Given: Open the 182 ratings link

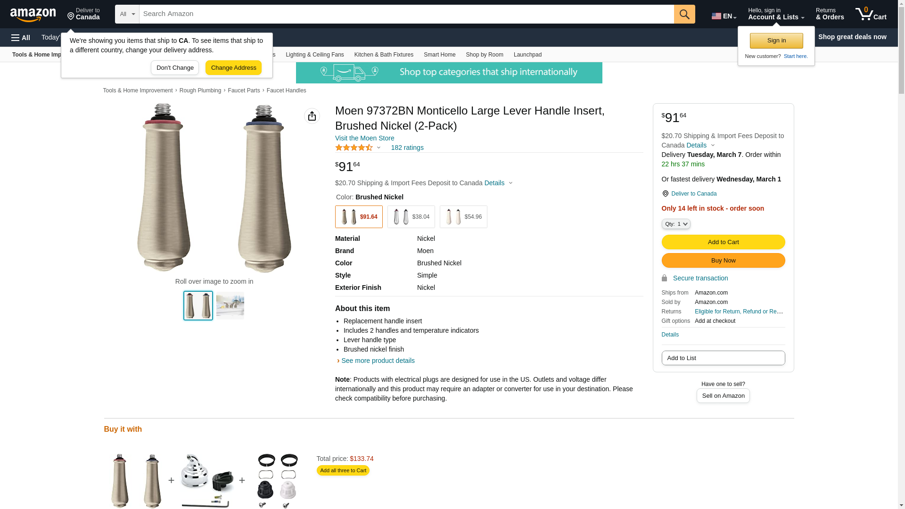Looking at the screenshot, I should [x=407, y=148].
